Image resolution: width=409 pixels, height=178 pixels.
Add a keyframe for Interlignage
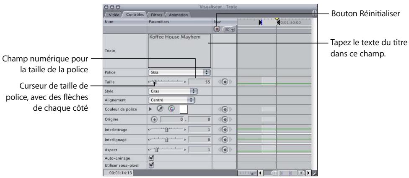coord(225,140)
